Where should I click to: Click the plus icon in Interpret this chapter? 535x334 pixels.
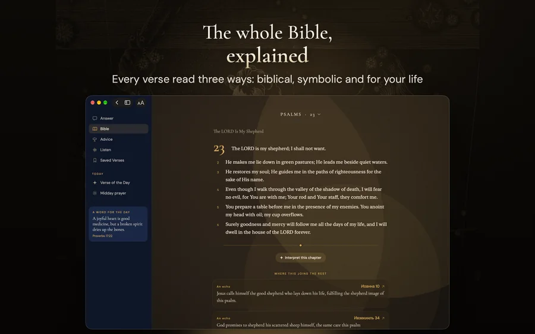point(282,258)
